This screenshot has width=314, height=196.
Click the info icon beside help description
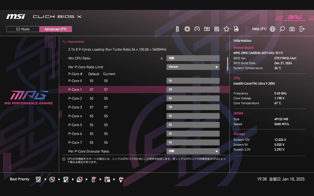tap(64, 159)
